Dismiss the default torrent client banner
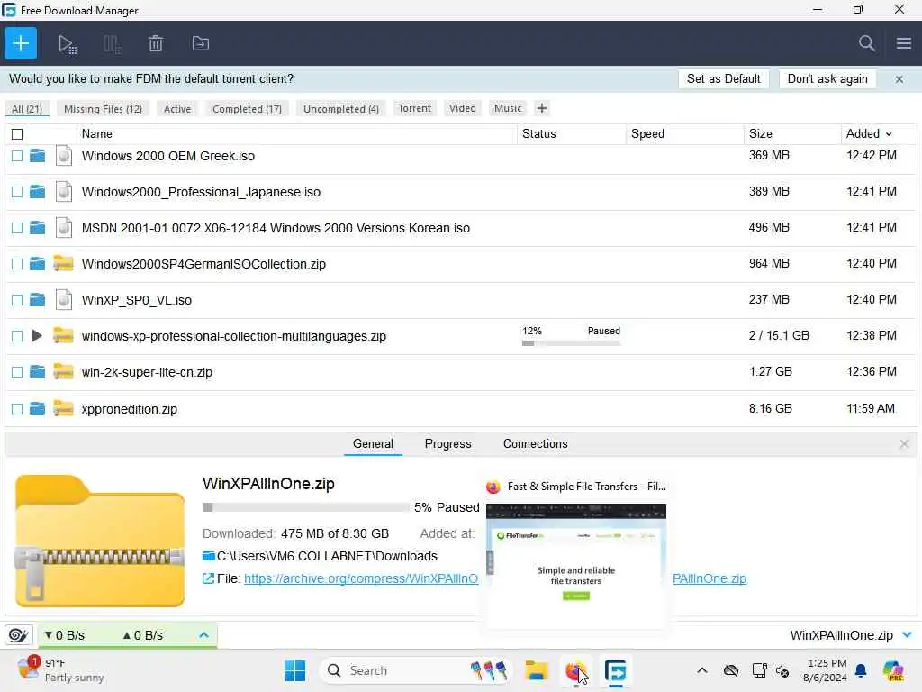This screenshot has width=922, height=692. click(899, 79)
